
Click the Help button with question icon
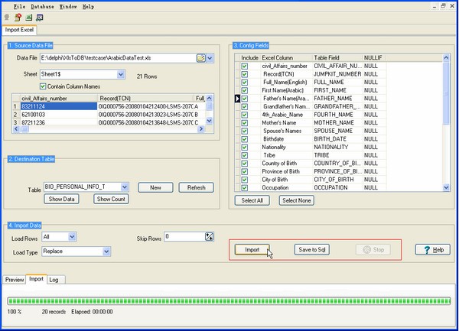[432, 250]
